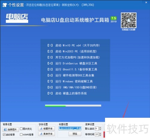Select menu entry 【4】 运行 DiskGenius
150x140 pixels.
click(72, 63)
